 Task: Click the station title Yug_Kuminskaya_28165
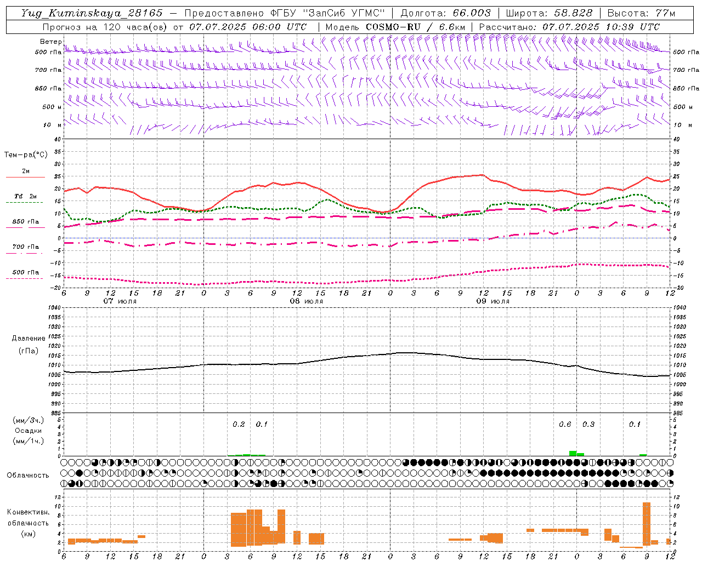tap(92, 13)
